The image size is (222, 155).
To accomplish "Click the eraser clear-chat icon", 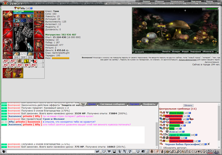I will [104, 151].
